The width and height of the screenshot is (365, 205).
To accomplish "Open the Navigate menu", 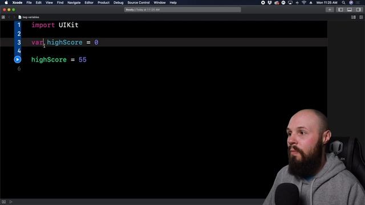I will (x=74, y=2).
